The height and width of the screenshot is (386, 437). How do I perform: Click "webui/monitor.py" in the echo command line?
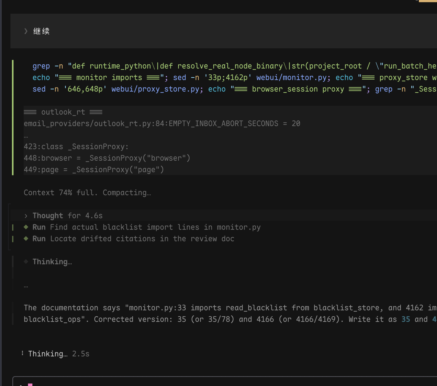(292, 78)
